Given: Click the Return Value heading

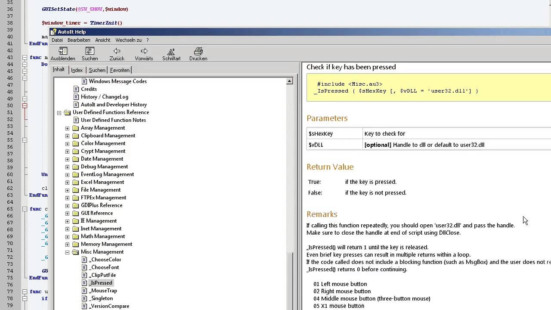Looking at the screenshot, I should point(330,167).
